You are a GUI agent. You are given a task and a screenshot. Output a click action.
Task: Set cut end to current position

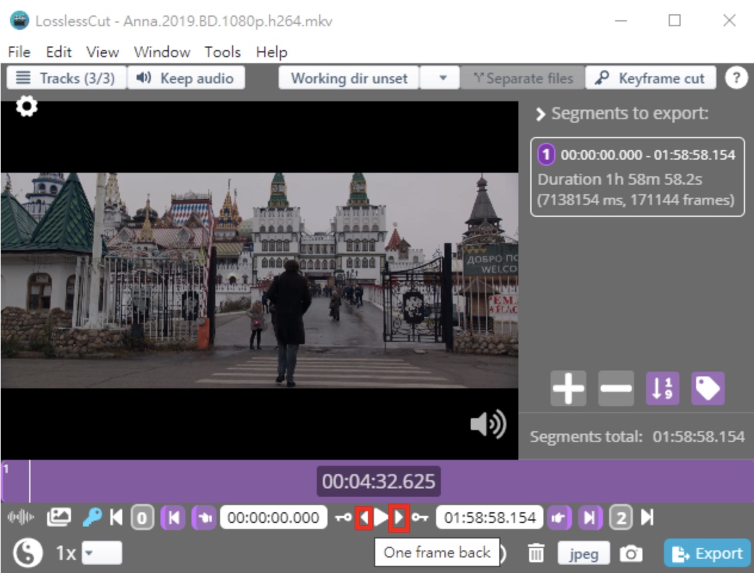pyautogui.click(x=560, y=518)
